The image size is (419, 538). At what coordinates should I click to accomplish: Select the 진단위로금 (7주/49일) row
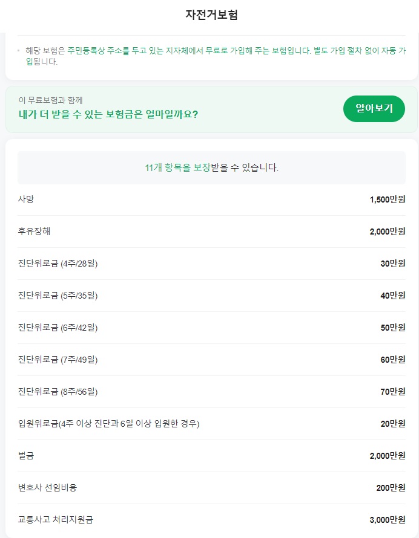209,359
